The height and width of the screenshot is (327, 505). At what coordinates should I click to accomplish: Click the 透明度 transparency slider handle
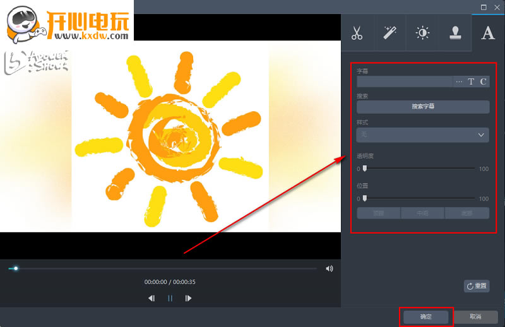click(364, 169)
